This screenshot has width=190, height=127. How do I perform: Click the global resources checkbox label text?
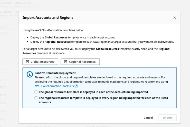pos(93,92)
